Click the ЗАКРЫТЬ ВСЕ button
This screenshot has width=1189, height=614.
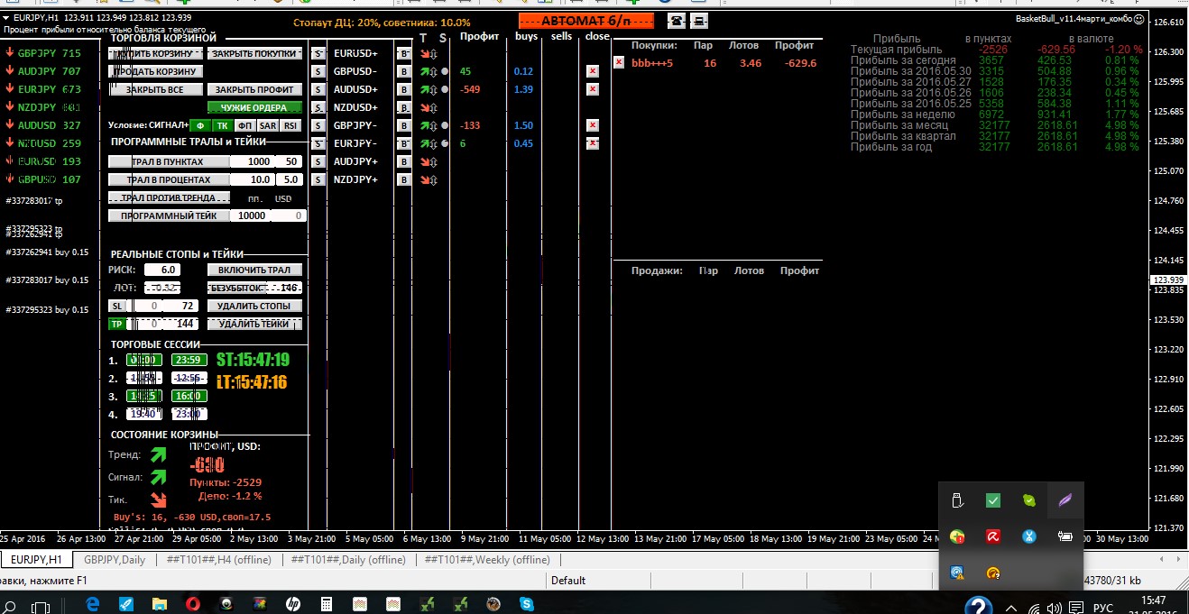click(x=154, y=89)
